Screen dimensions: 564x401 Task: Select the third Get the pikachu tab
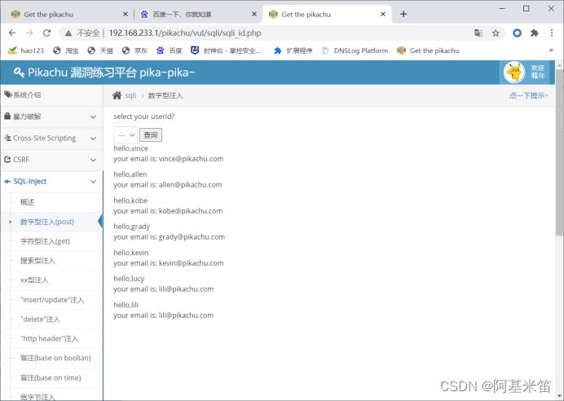tap(328, 15)
